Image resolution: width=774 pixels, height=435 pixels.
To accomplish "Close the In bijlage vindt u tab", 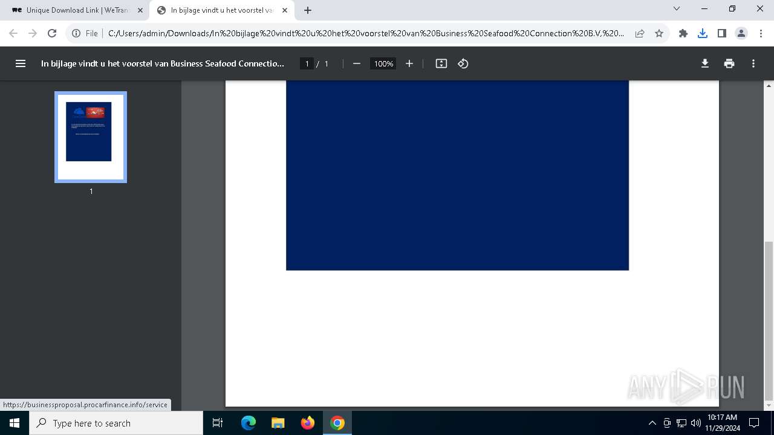I will click(x=285, y=10).
